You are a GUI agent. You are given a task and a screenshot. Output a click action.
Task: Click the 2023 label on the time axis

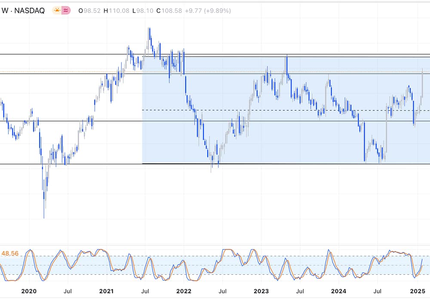261,291
